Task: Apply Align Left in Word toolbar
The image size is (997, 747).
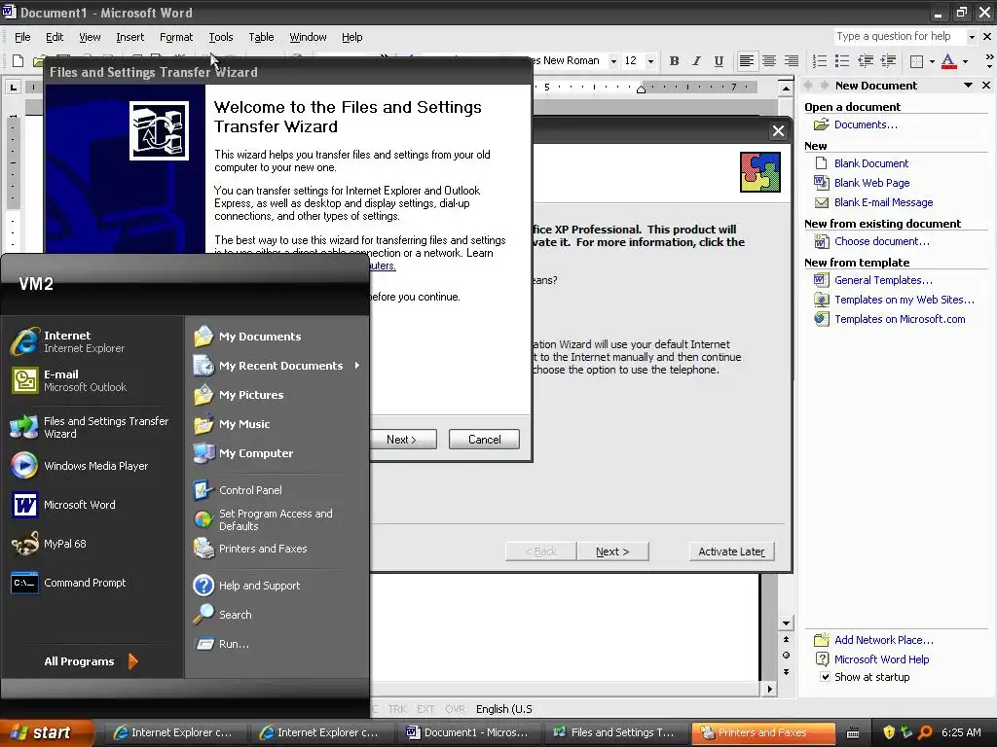Action: tap(747, 61)
